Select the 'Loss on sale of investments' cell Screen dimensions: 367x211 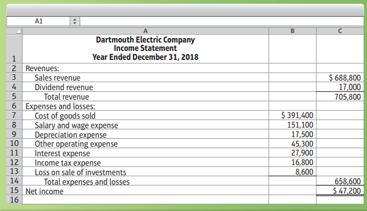(x=145, y=172)
